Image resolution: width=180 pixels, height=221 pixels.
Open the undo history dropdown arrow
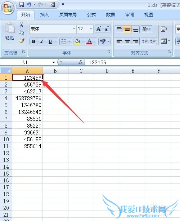click(34, 5)
